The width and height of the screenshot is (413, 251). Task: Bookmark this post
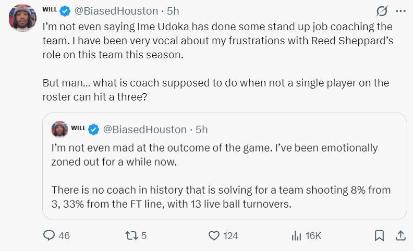[x=379, y=236]
